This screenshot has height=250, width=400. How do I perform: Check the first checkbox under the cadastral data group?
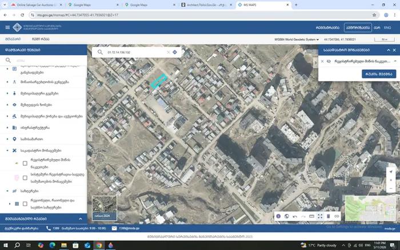tap(25, 163)
